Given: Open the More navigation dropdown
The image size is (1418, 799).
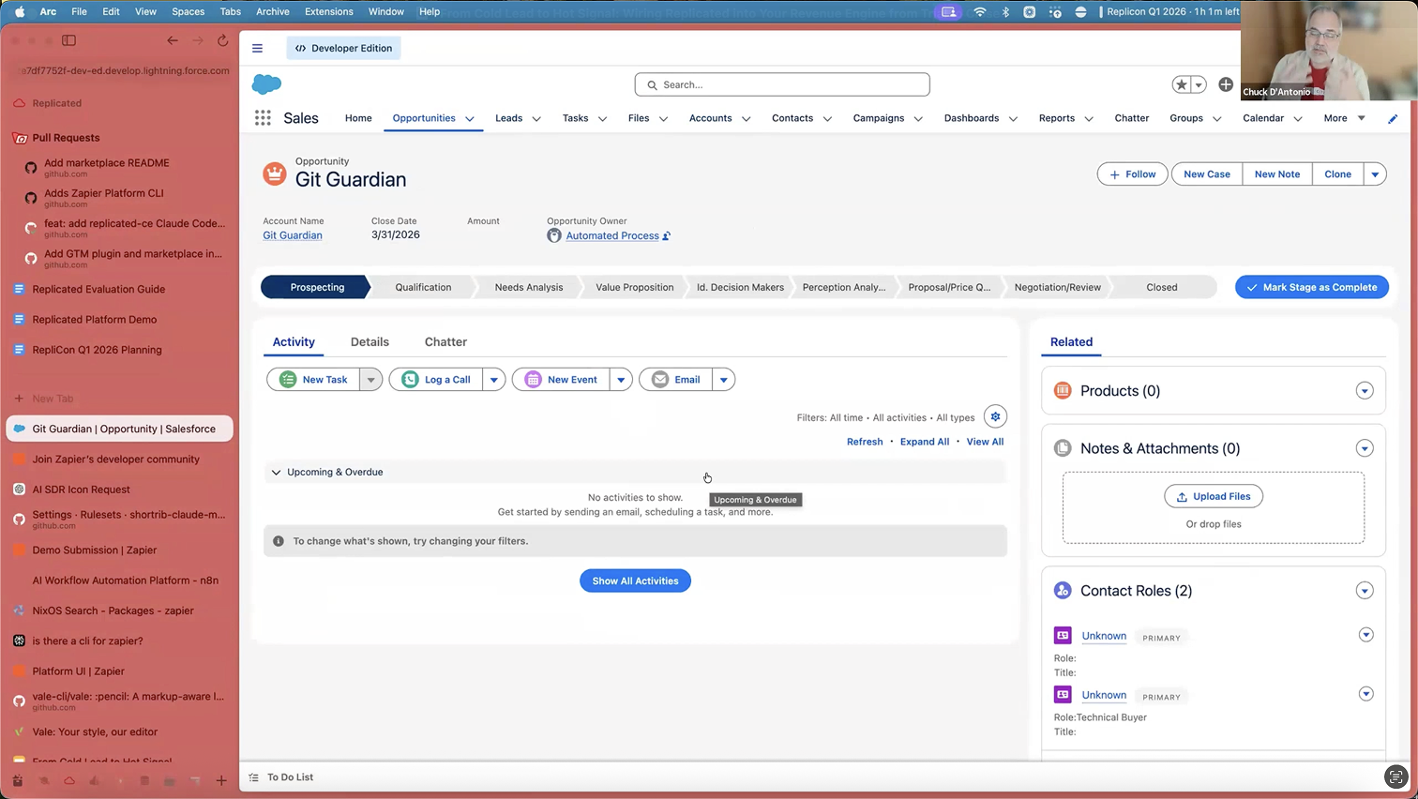Looking at the screenshot, I should click(x=1344, y=118).
